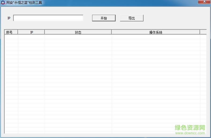
Task: Click the application icon in the title bar
Action: point(3,2)
